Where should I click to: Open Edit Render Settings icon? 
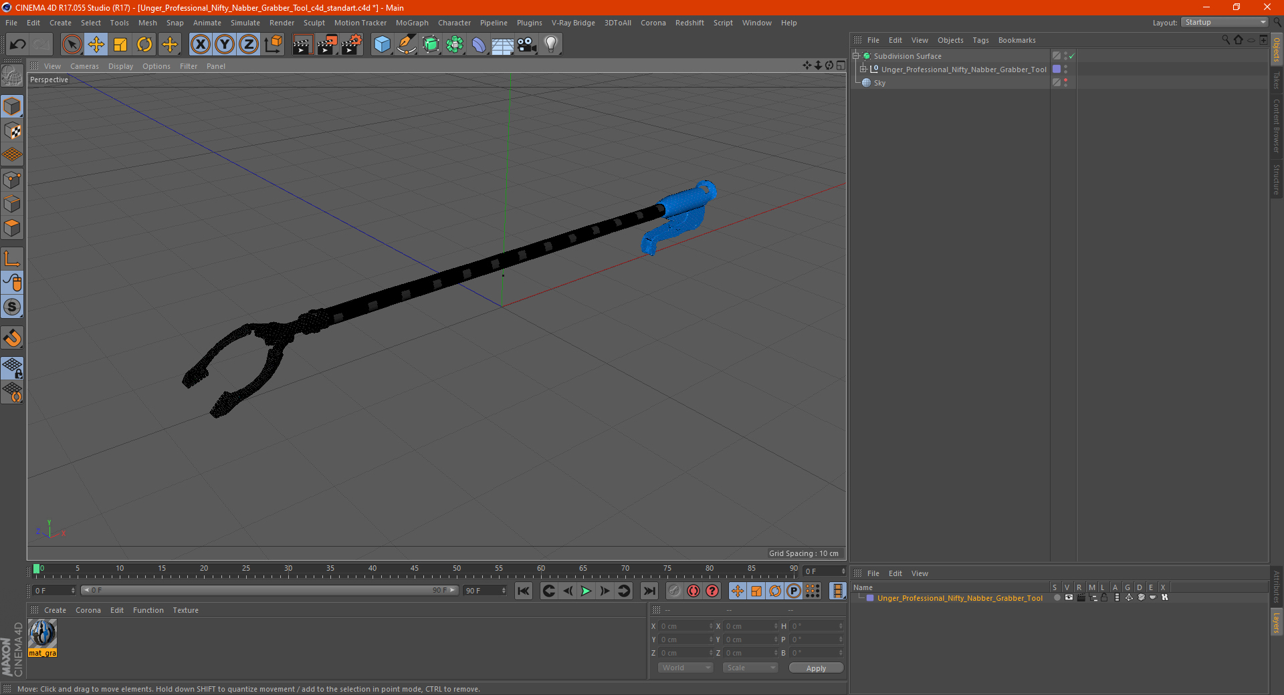(352, 45)
